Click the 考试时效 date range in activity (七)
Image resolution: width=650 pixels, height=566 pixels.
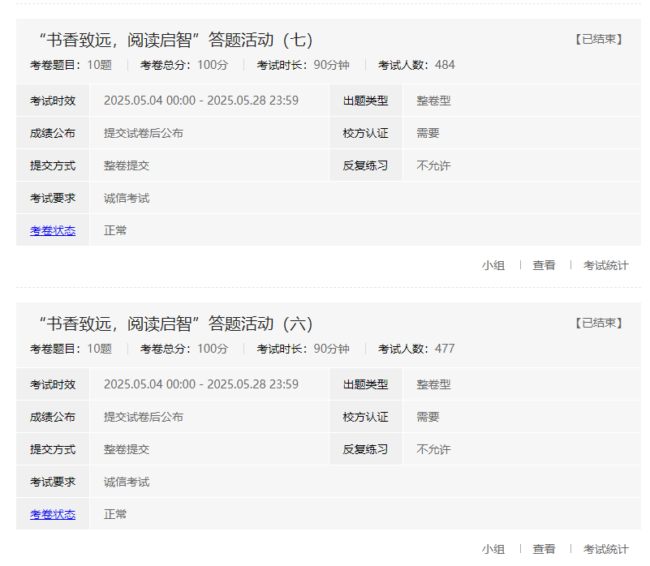(x=200, y=101)
